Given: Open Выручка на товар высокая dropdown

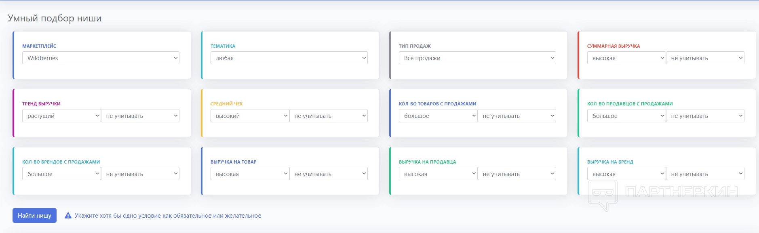Looking at the screenshot, I should point(249,174).
